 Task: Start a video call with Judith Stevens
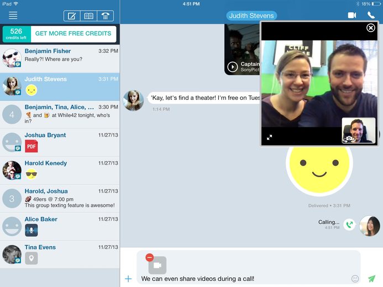click(351, 15)
